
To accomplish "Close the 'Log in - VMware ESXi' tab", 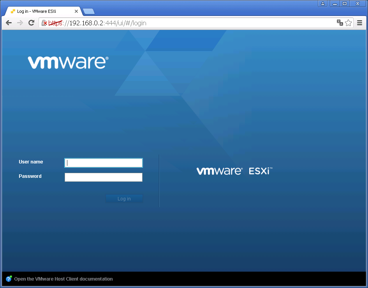I will pos(76,11).
